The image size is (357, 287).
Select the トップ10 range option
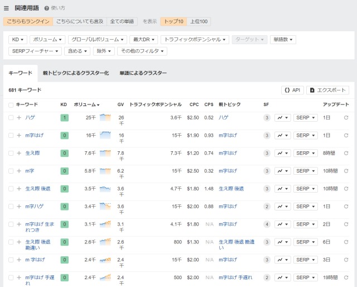[173, 21]
